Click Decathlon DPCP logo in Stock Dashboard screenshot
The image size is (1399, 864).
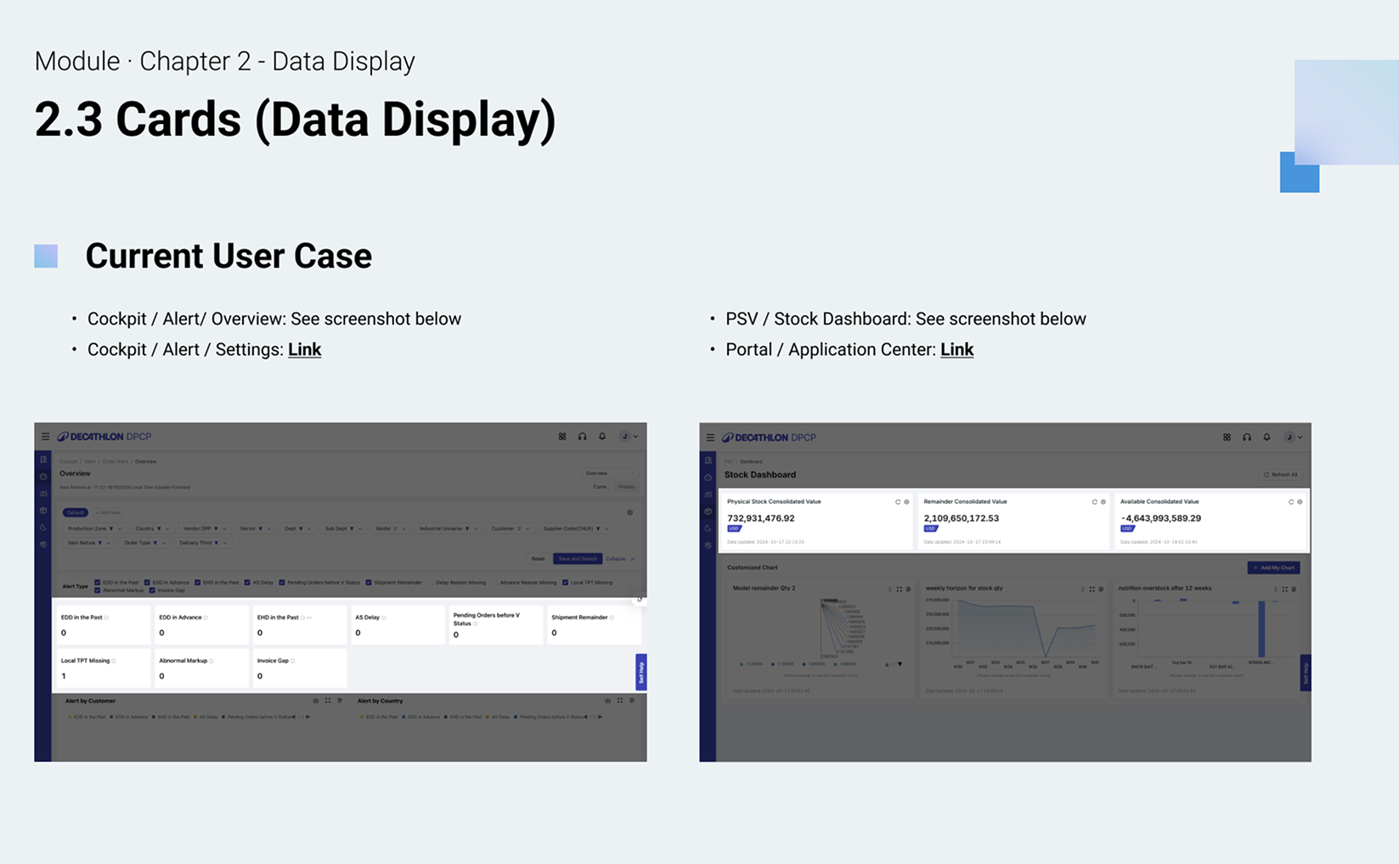coord(769,438)
